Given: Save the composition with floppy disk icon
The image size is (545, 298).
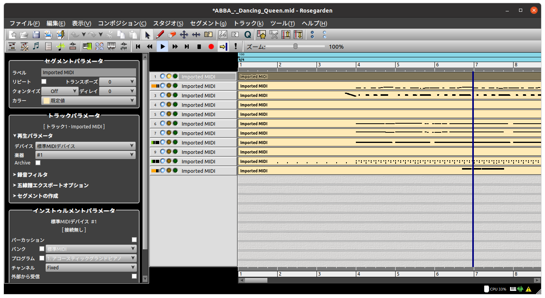Looking at the screenshot, I should [x=36, y=35].
